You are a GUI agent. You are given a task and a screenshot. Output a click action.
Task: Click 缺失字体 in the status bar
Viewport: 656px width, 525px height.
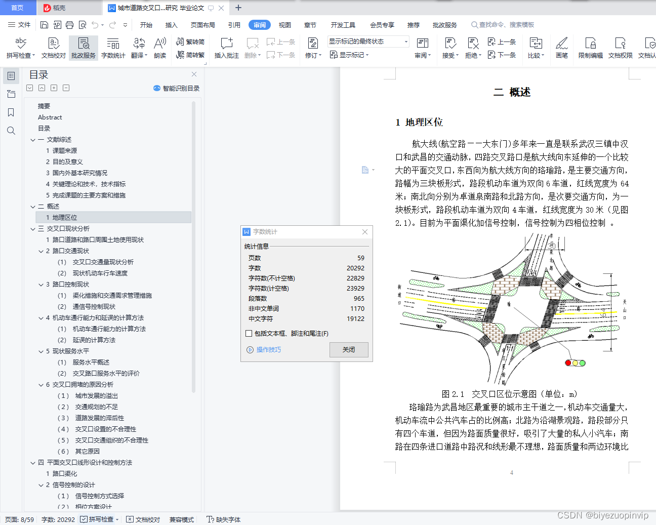(223, 519)
